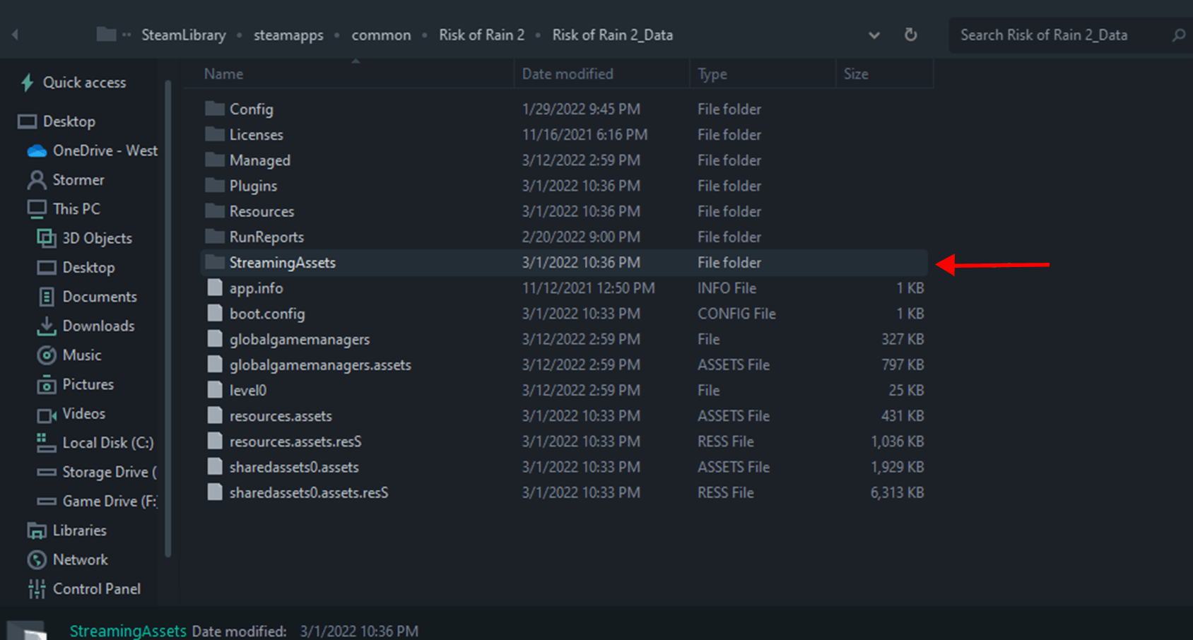This screenshot has height=640, width=1193.
Task: Click the Plugins folder icon
Action: (215, 186)
